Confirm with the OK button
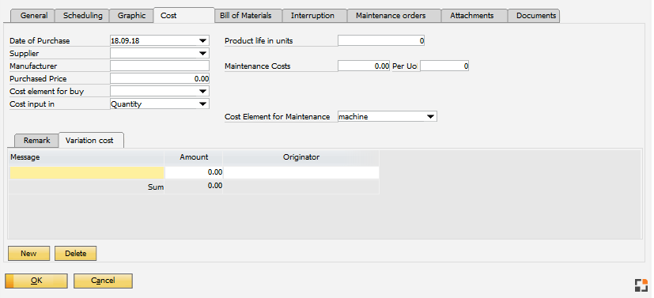The height and width of the screenshot is (298, 654). tap(36, 281)
